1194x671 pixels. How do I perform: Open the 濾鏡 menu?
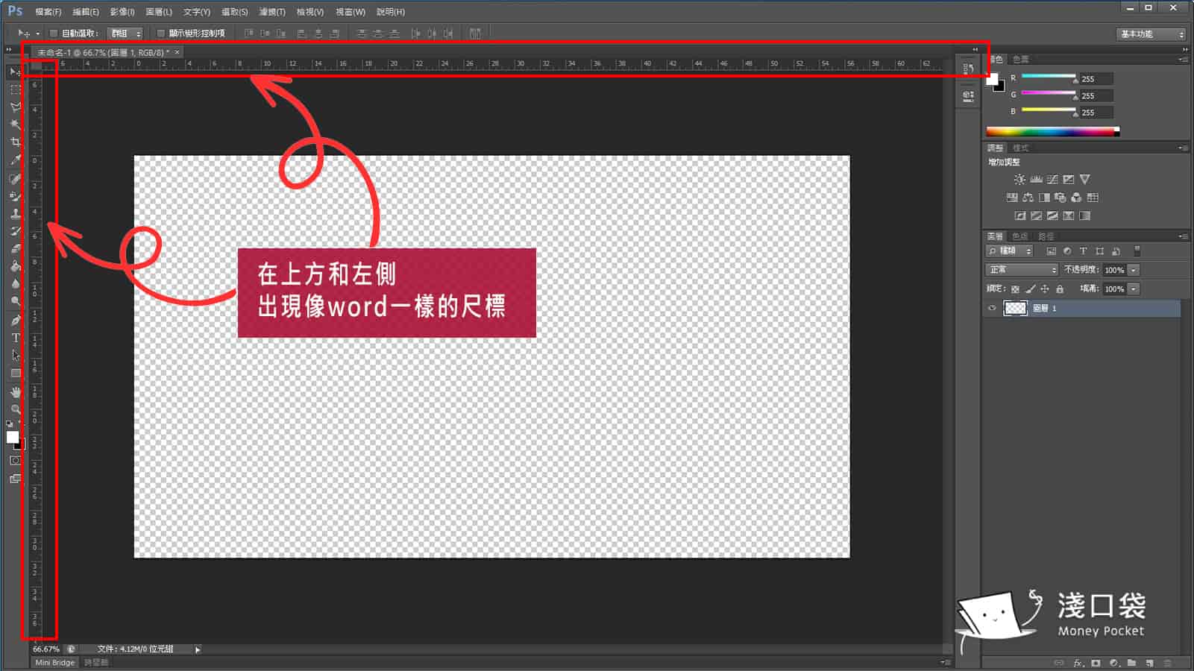pyautogui.click(x=271, y=12)
